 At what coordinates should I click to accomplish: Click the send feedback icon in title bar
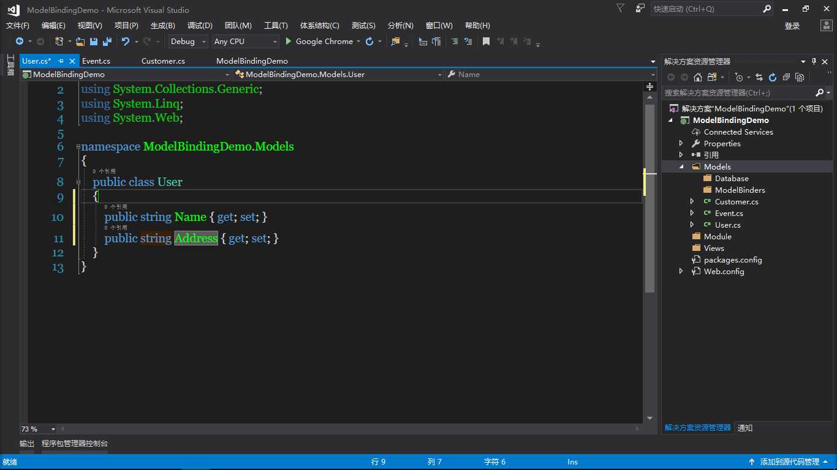coord(640,9)
